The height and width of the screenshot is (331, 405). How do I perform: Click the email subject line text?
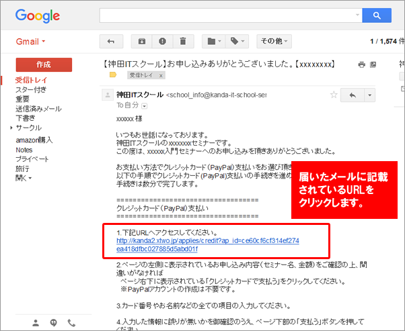pyautogui.click(x=219, y=64)
